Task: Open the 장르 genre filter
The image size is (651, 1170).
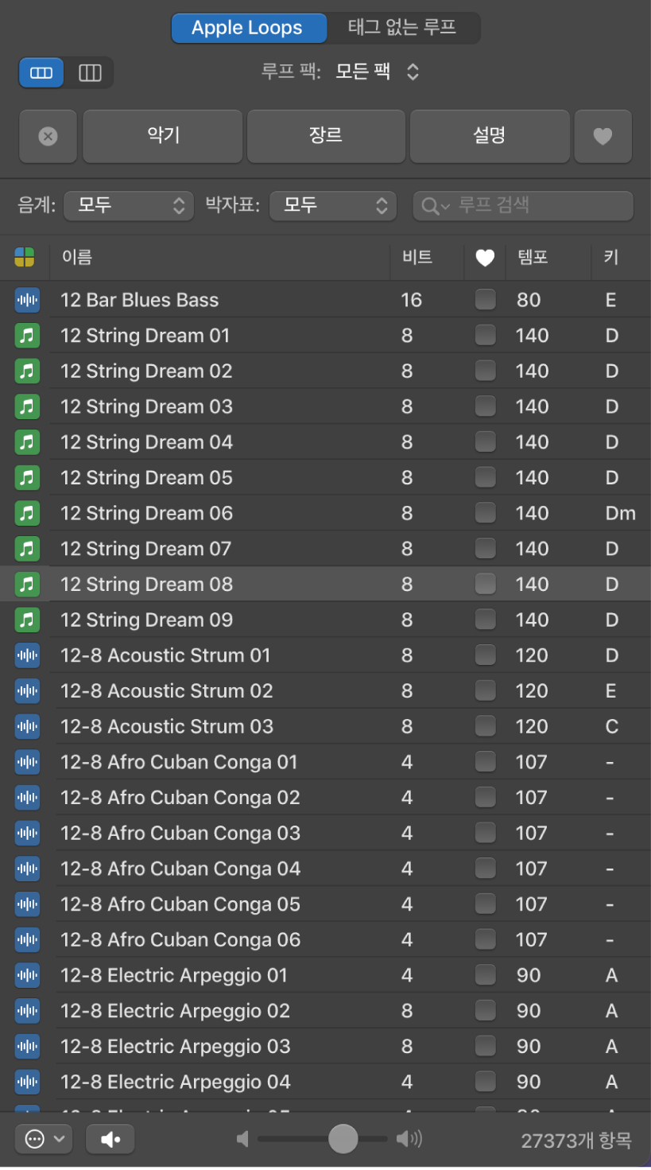Action: click(x=327, y=137)
